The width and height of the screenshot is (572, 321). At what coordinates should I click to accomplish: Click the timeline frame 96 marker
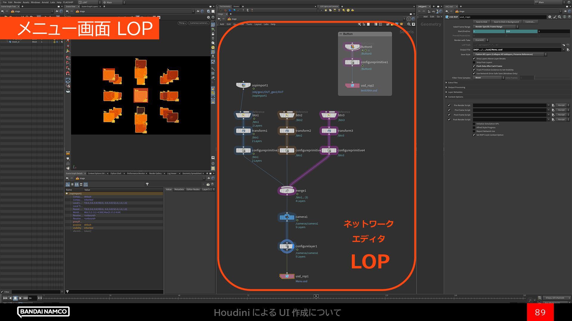tap(316, 296)
